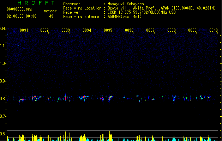222x141 pixels.
Task: Click the bright meteor echo near 0835
Action: pos(110,98)
